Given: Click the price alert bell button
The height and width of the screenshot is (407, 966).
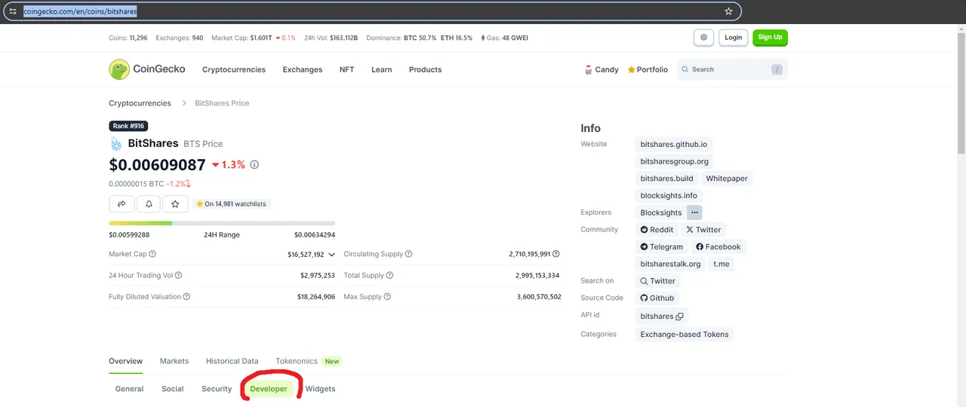Looking at the screenshot, I should point(149,203).
